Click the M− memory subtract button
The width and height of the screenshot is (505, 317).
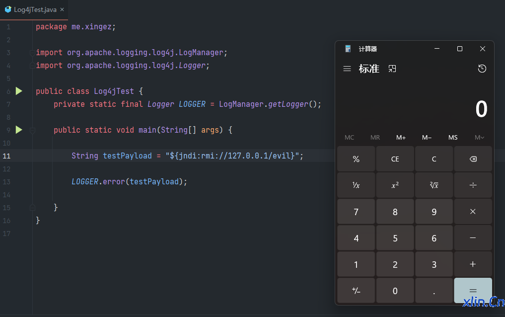point(427,138)
